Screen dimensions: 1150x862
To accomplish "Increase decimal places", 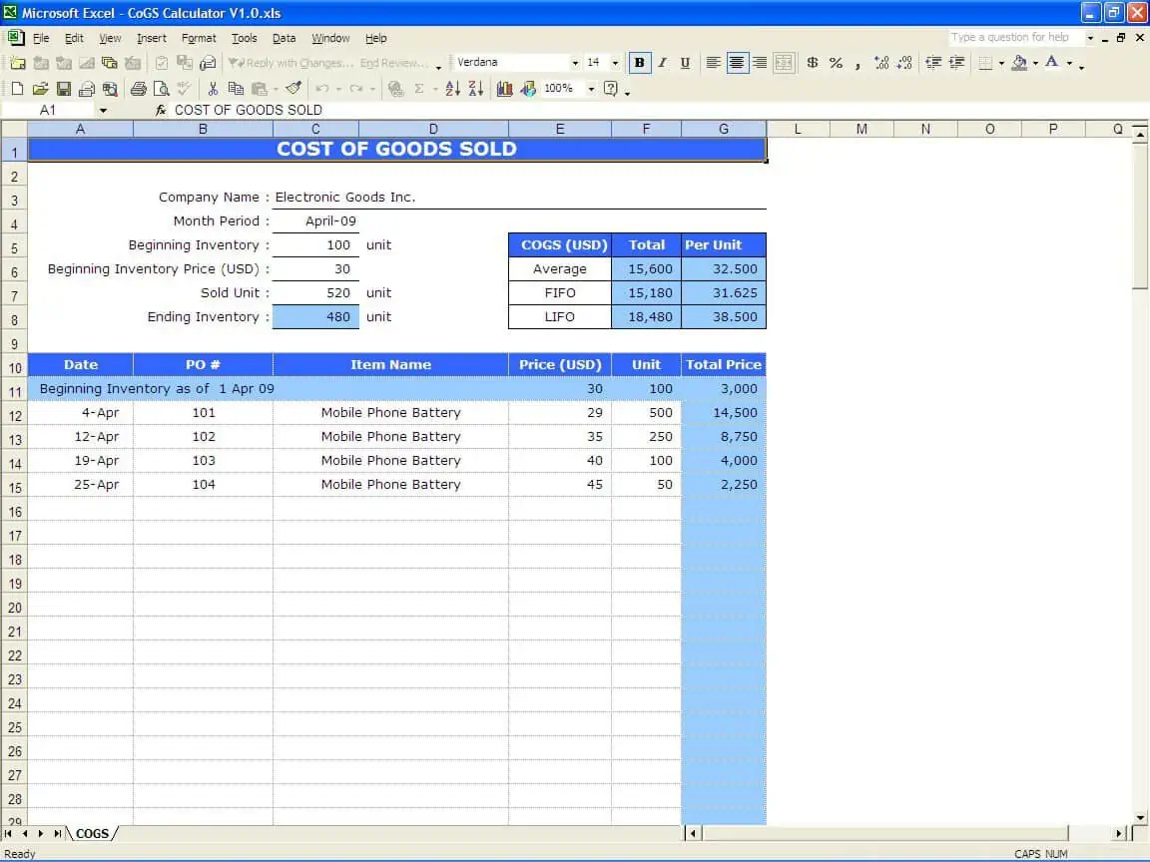I will [881, 63].
